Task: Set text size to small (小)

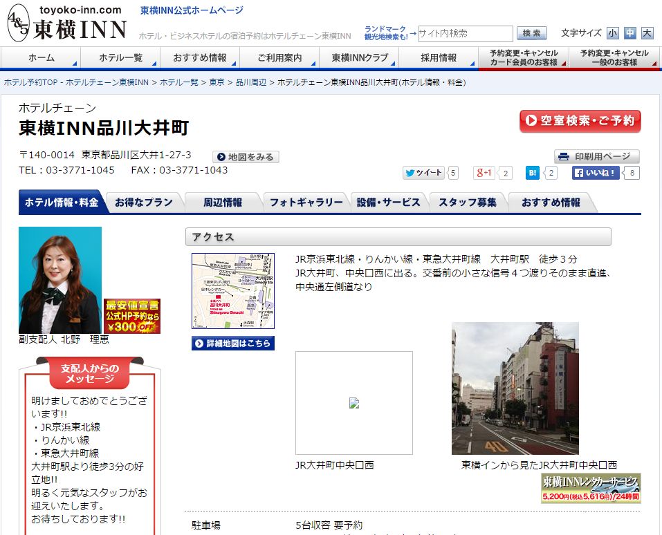Action: [x=613, y=33]
